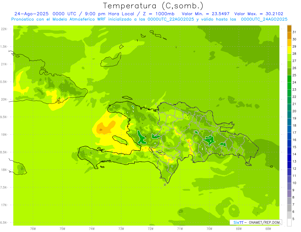Viewport: 301px width, 232px height.
Task: Click the latitude label "20N"
Action: coord(4,99)
